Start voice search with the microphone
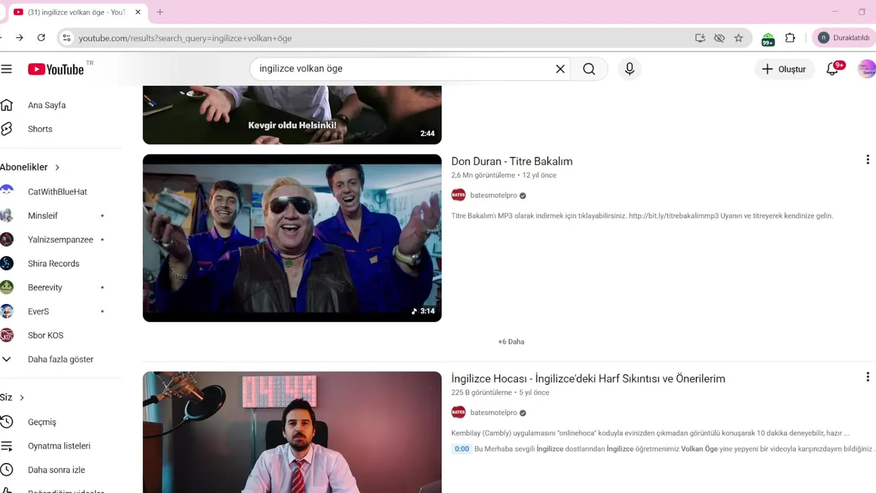 point(630,69)
